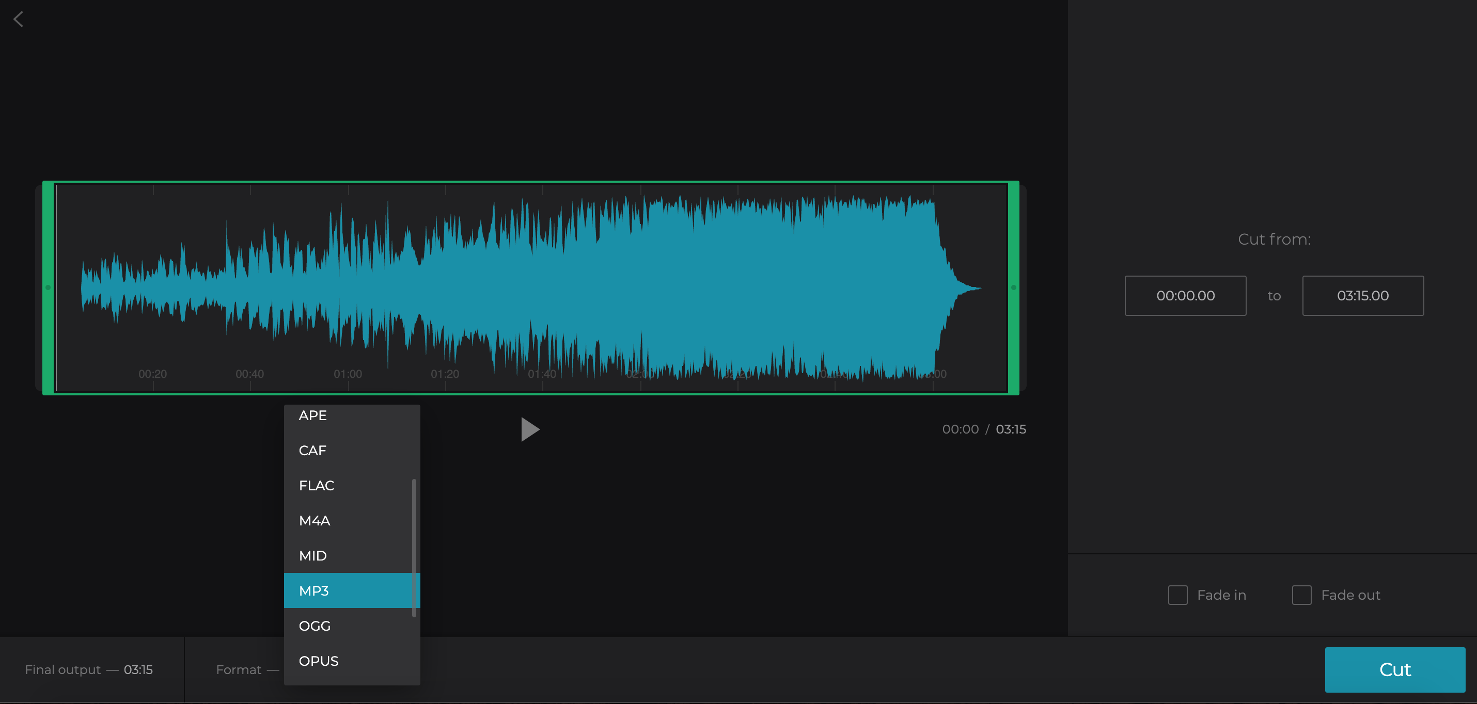Select MP3 as output format
The height and width of the screenshot is (704, 1477).
pos(314,590)
